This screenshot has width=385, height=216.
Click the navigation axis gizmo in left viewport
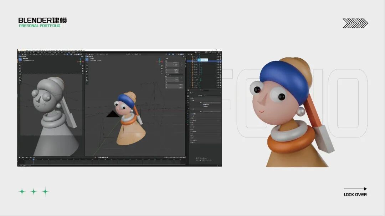point(80,61)
